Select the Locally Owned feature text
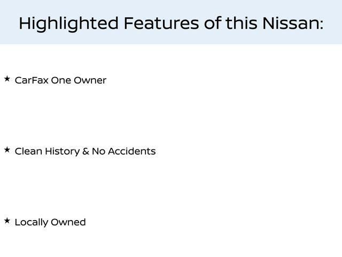The image size is (342, 257). tap(50, 222)
